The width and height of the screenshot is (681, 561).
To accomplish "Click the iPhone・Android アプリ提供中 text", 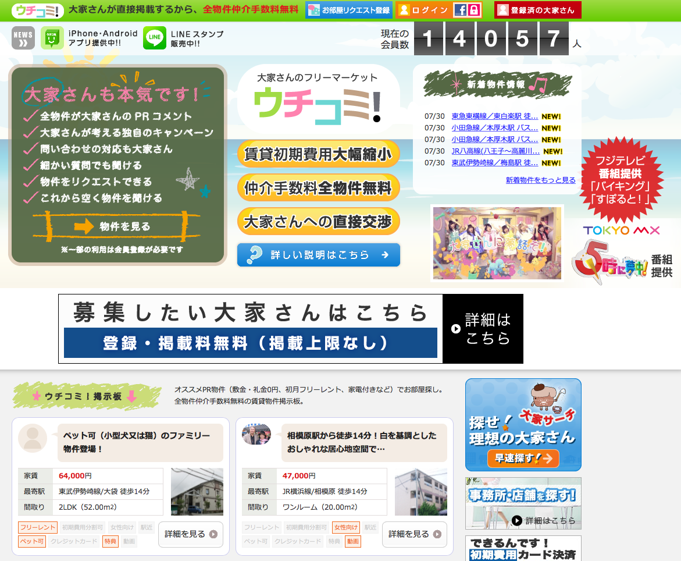I will pyautogui.click(x=102, y=38).
